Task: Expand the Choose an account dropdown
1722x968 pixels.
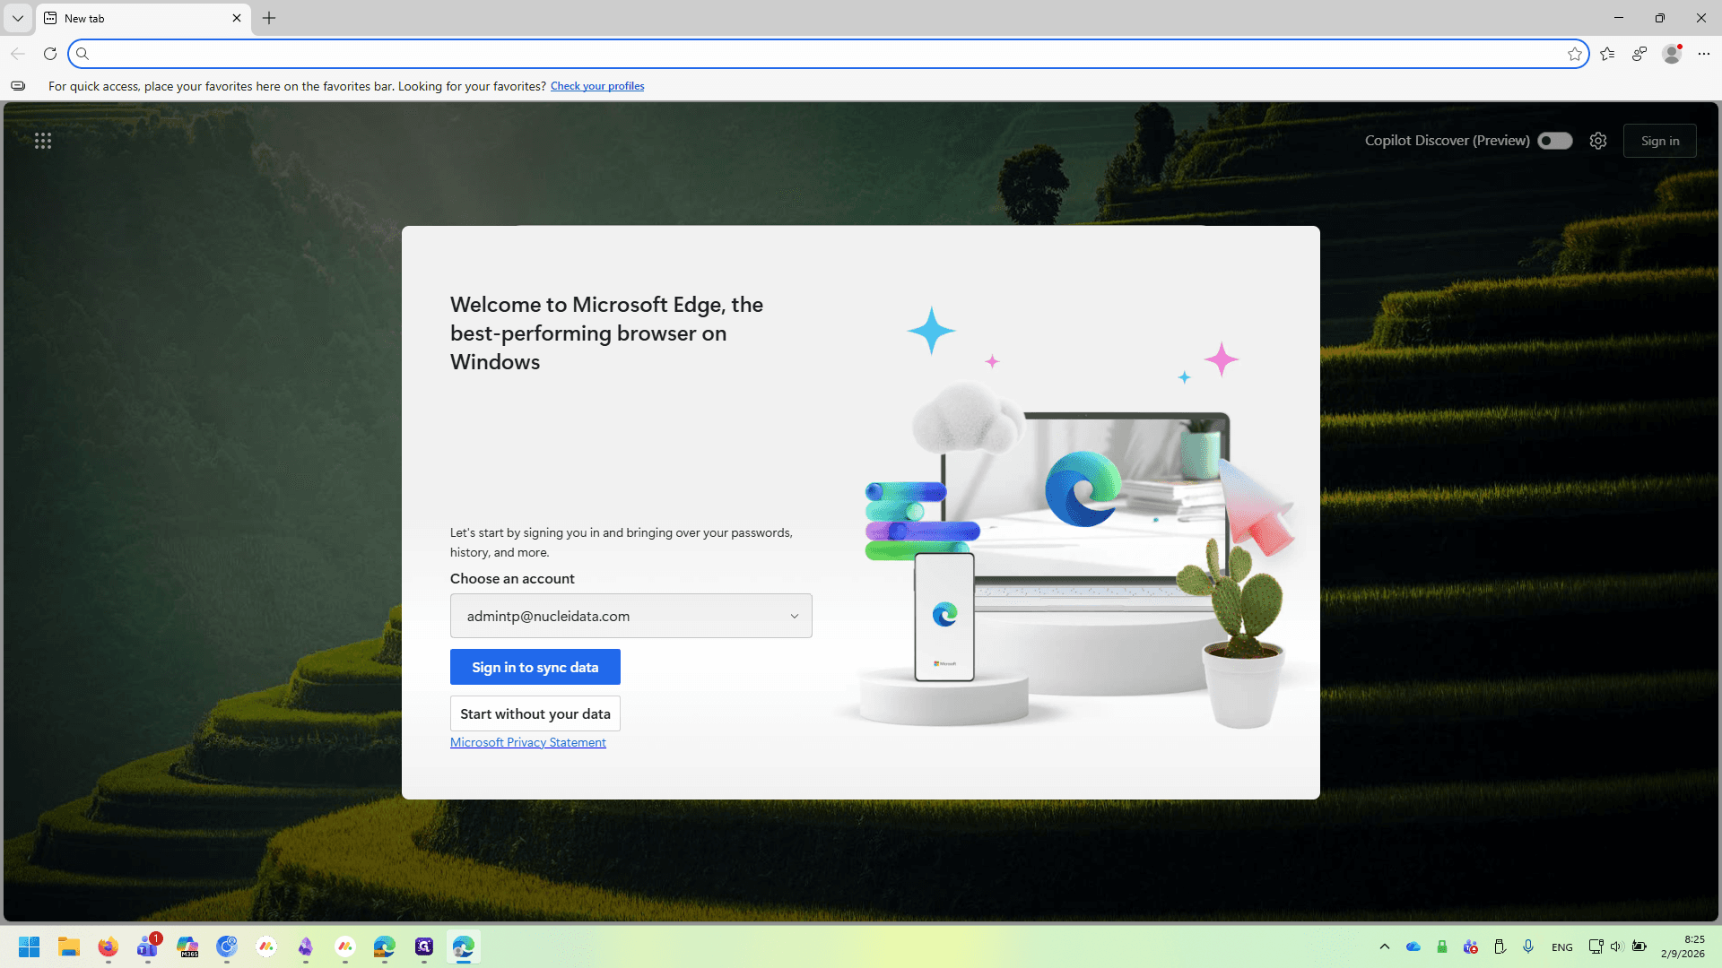Action: 631,616
